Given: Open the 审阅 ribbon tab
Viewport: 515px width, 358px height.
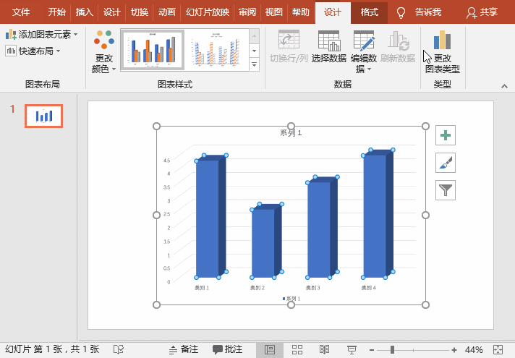Looking at the screenshot, I should coord(247,12).
